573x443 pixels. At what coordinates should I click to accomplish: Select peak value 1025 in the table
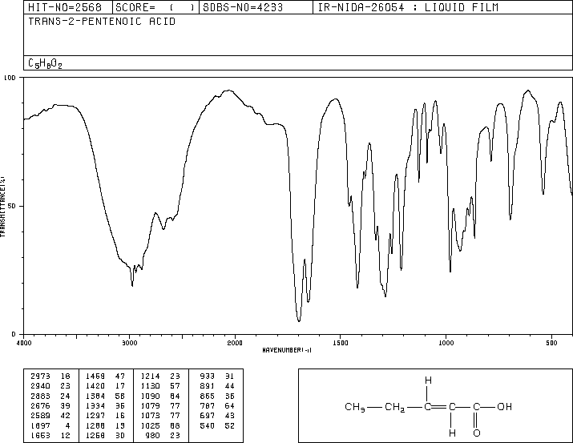point(150,425)
